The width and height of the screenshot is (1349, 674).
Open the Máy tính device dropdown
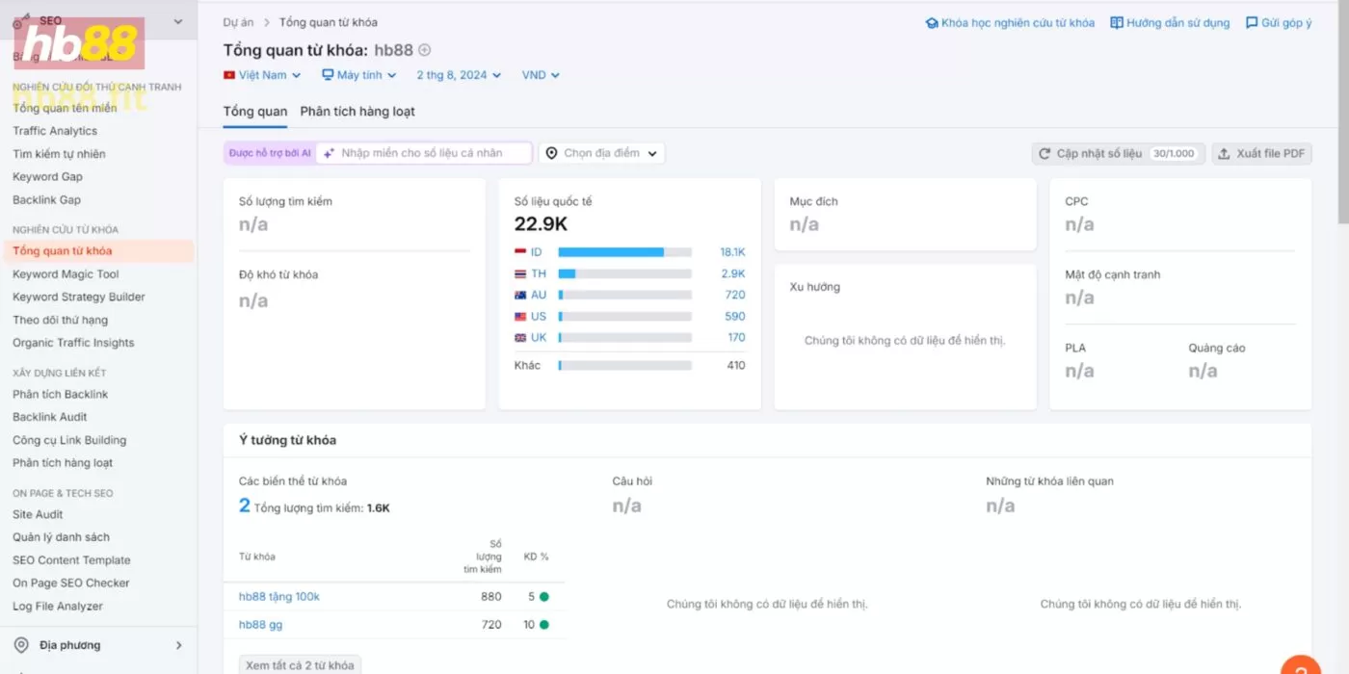pyautogui.click(x=358, y=75)
